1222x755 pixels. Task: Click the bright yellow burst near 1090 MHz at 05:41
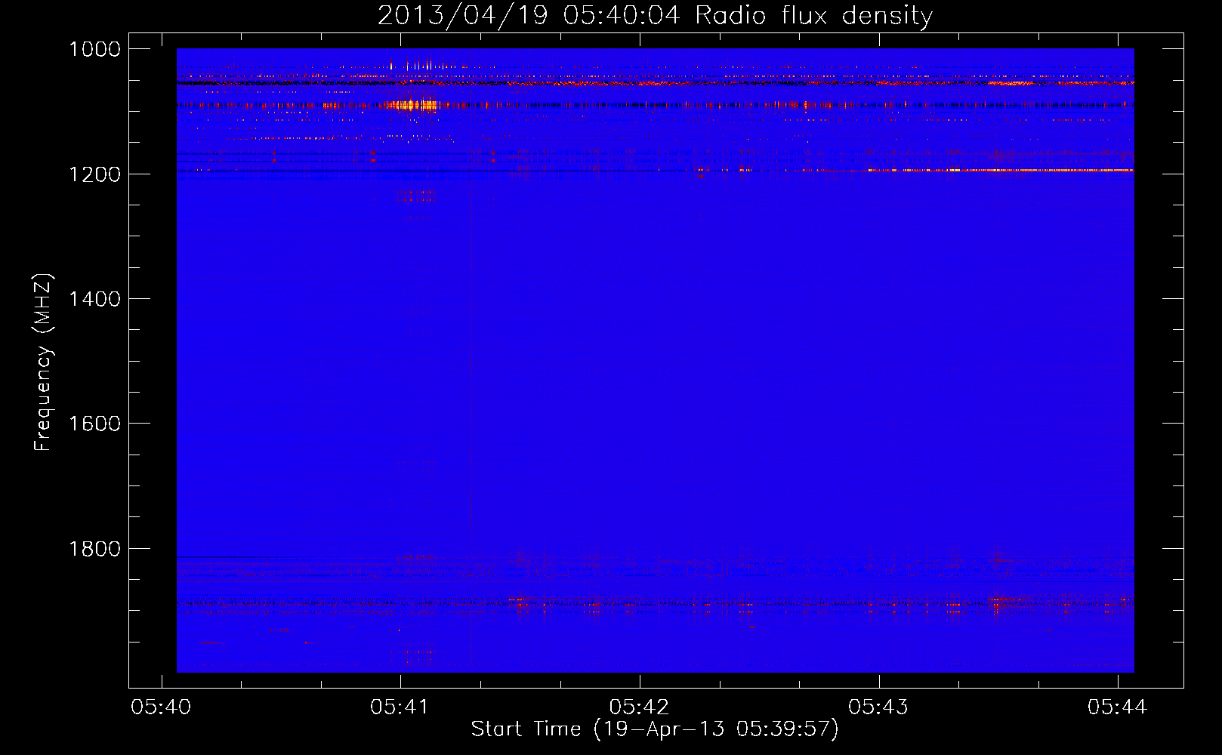(412, 105)
